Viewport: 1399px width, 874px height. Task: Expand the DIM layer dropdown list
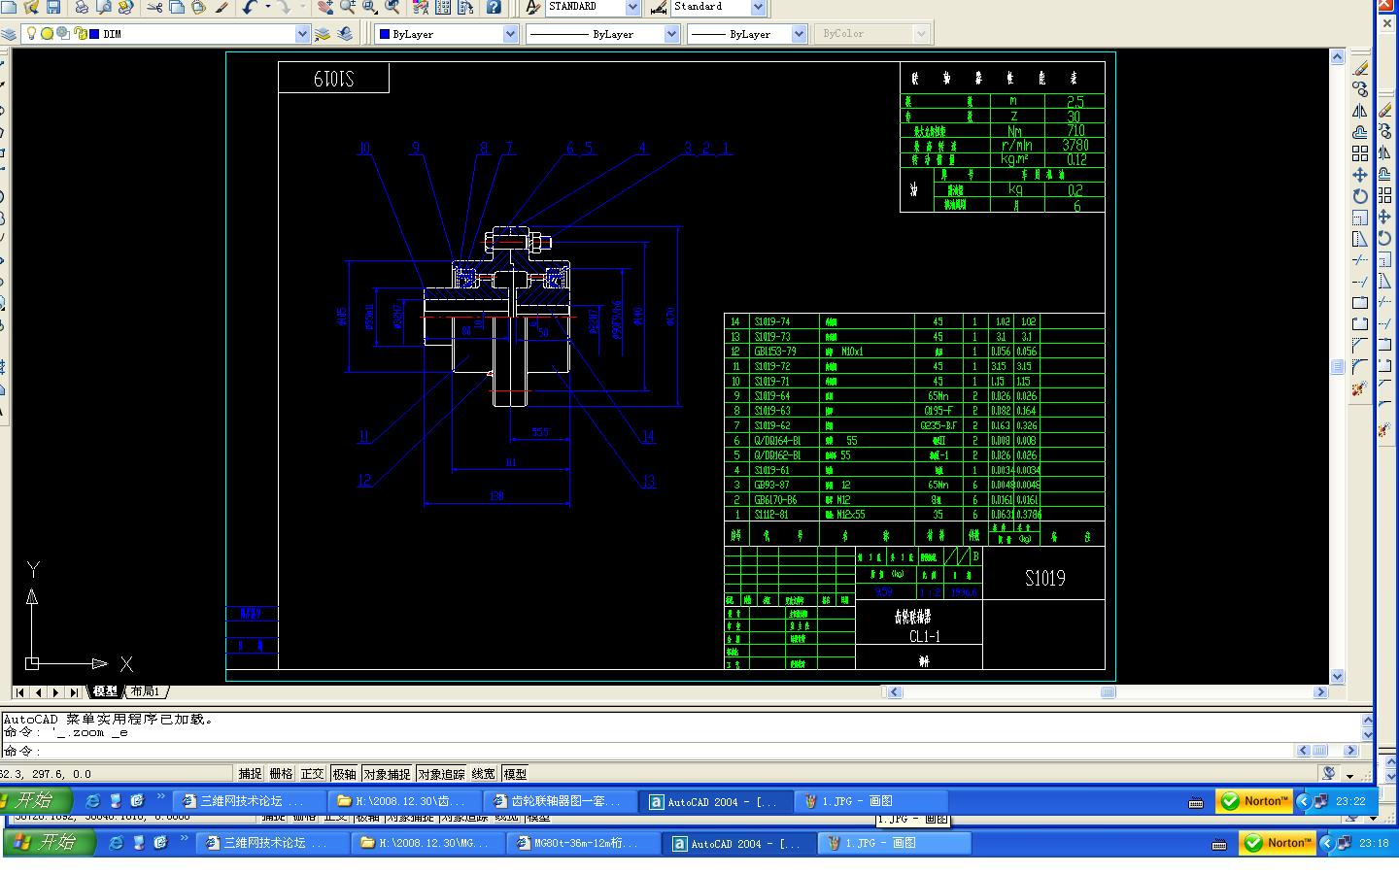click(302, 34)
